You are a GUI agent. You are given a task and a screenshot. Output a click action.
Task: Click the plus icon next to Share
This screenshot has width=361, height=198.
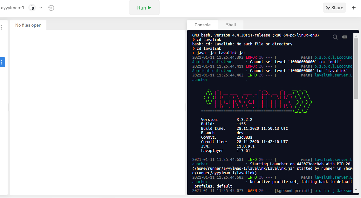(354, 8)
